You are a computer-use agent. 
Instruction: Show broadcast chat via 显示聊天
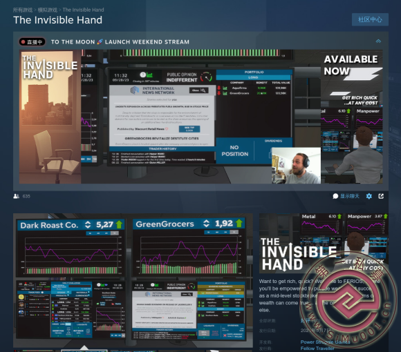pyautogui.click(x=346, y=196)
